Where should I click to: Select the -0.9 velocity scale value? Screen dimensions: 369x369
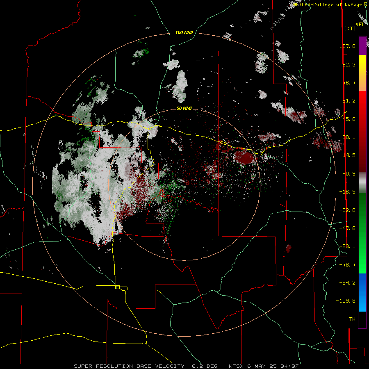tap(349, 174)
